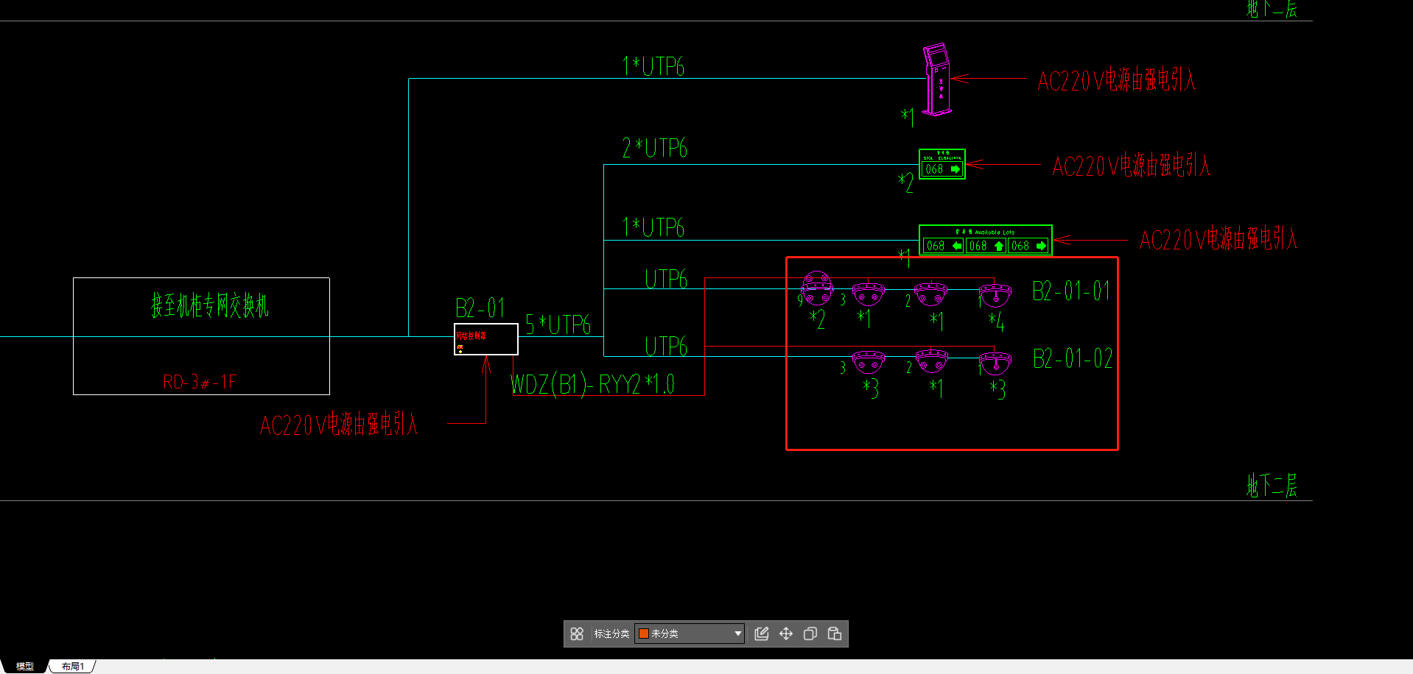The image size is (1413, 674).
Task: Click the AC220V label beside the three-way sign
Action: tap(1219, 239)
